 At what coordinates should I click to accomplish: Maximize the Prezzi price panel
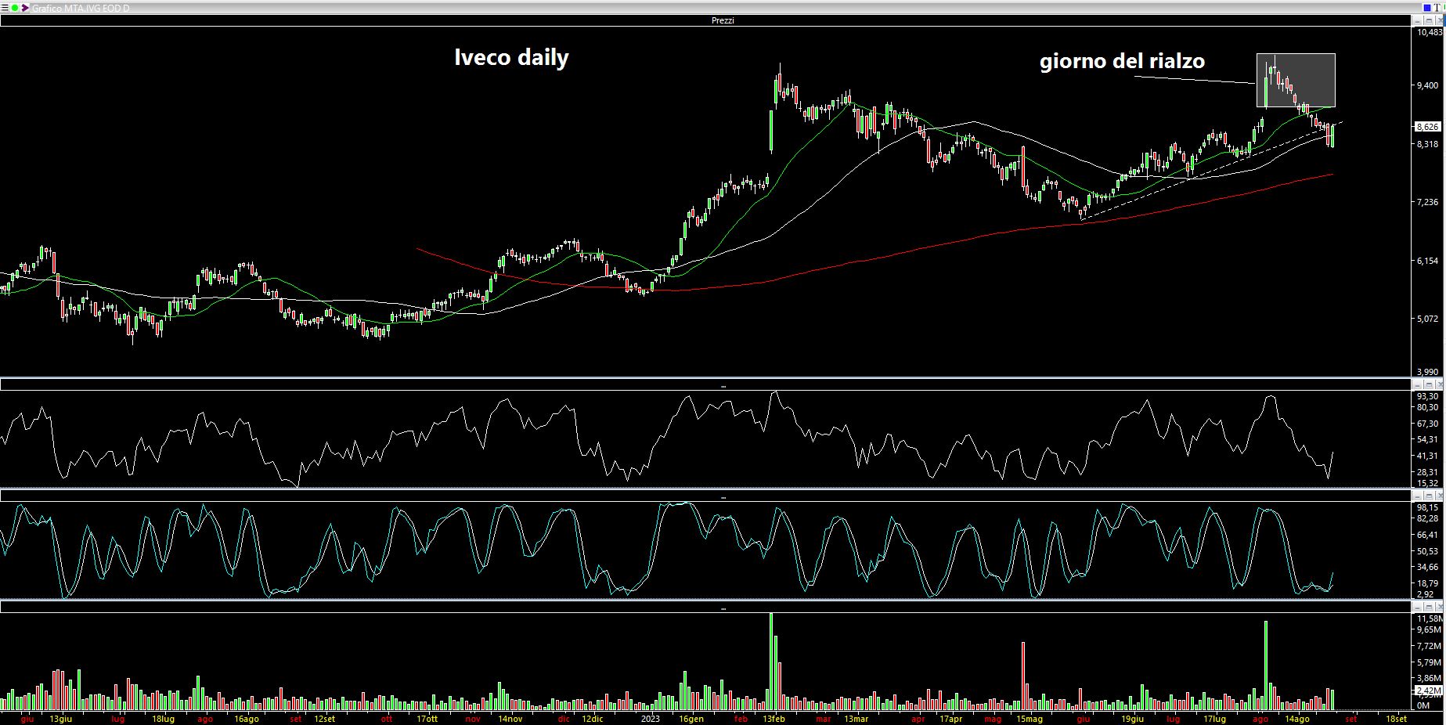point(1429,20)
